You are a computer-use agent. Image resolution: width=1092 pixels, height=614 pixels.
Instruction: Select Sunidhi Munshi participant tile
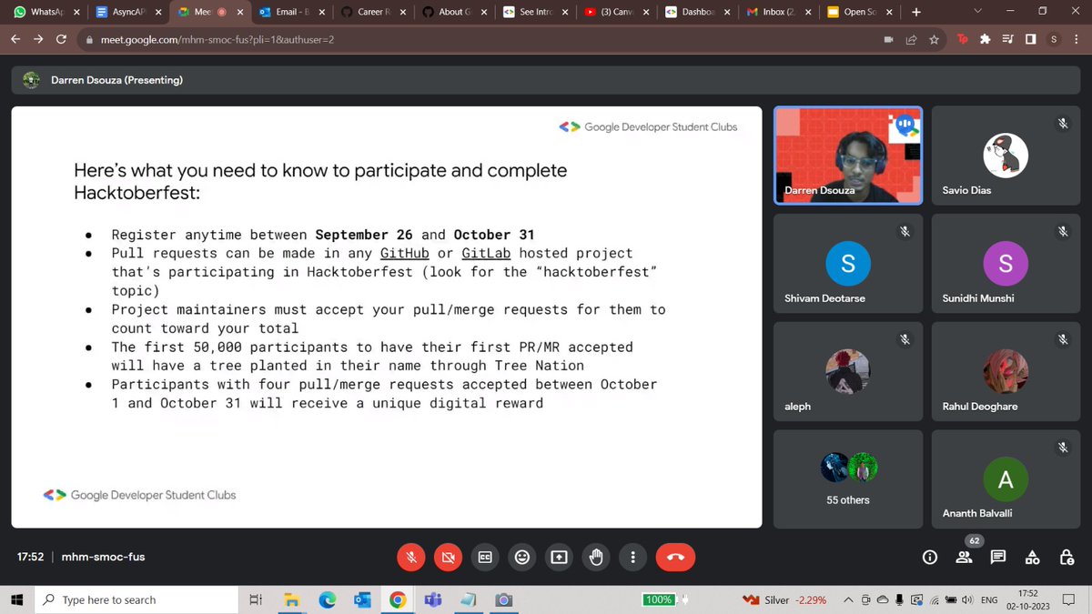(1006, 263)
